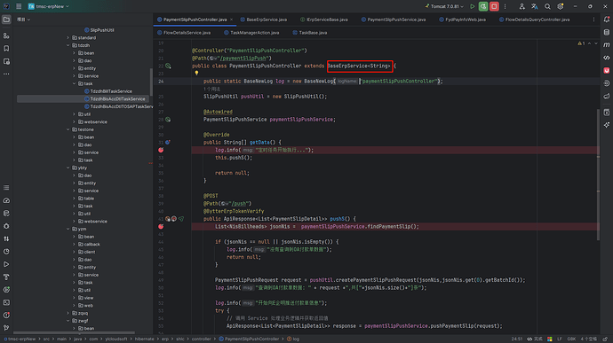Click the GBK file encoding in the status bar

click(571, 339)
